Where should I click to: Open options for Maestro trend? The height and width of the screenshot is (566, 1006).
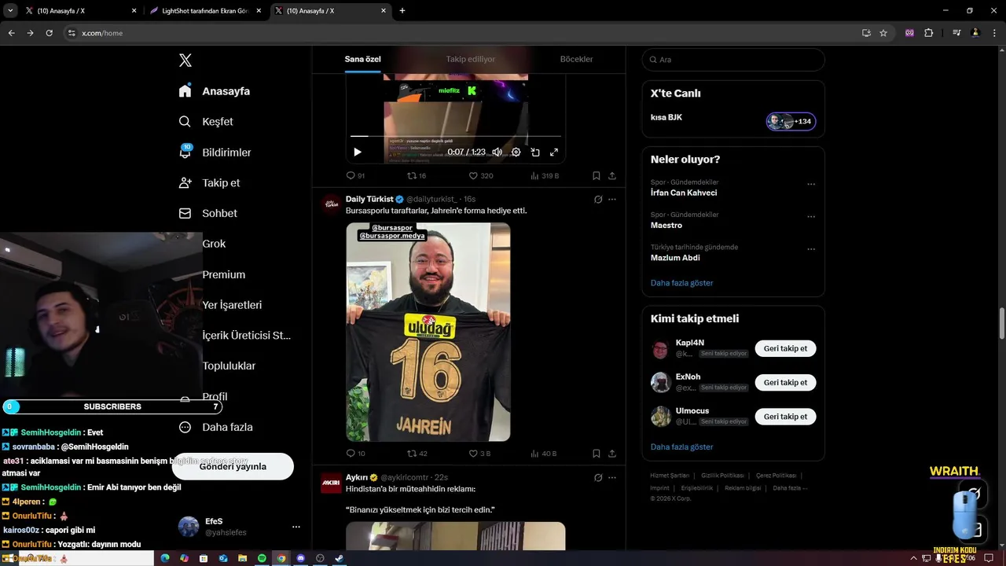coord(811,217)
